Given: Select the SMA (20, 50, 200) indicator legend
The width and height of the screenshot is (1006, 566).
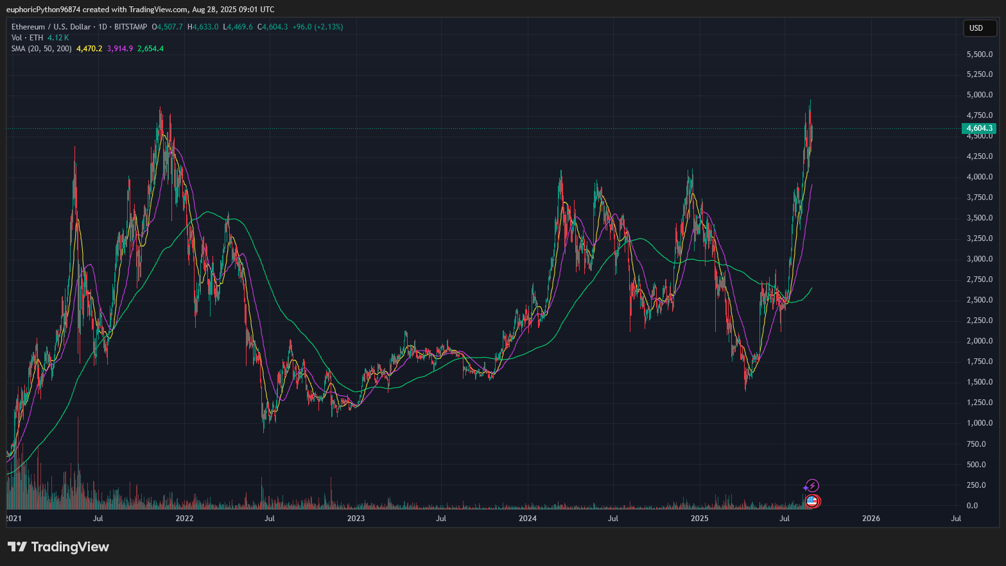Looking at the screenshot, I should [42, 49].
